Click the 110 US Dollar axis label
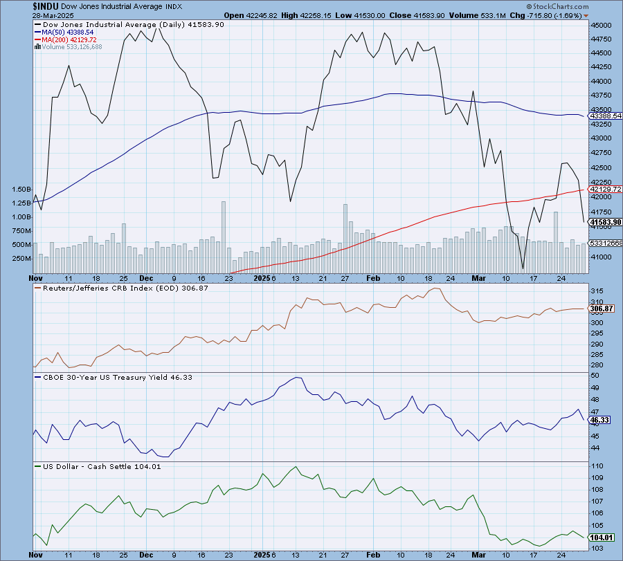The width and height of the screenshot is (623, 561). [597, 466]
